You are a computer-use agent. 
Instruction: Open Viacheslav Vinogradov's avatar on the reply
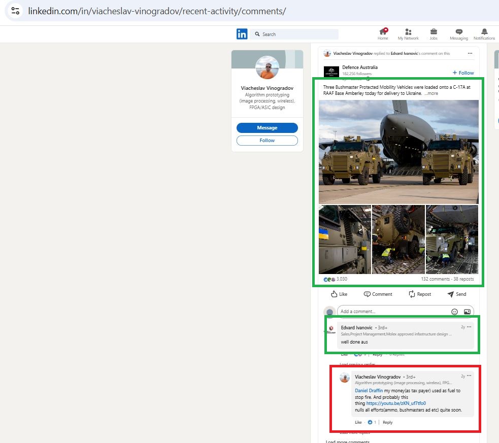coord(345,378)
